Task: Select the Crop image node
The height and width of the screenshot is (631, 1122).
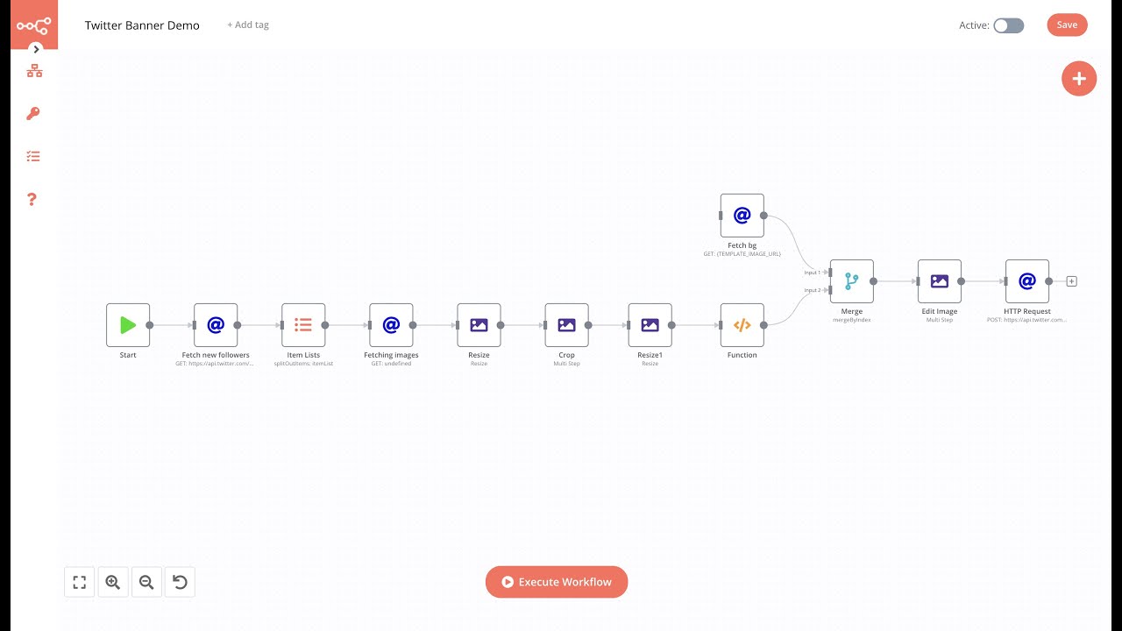Action: coord(566,325)
